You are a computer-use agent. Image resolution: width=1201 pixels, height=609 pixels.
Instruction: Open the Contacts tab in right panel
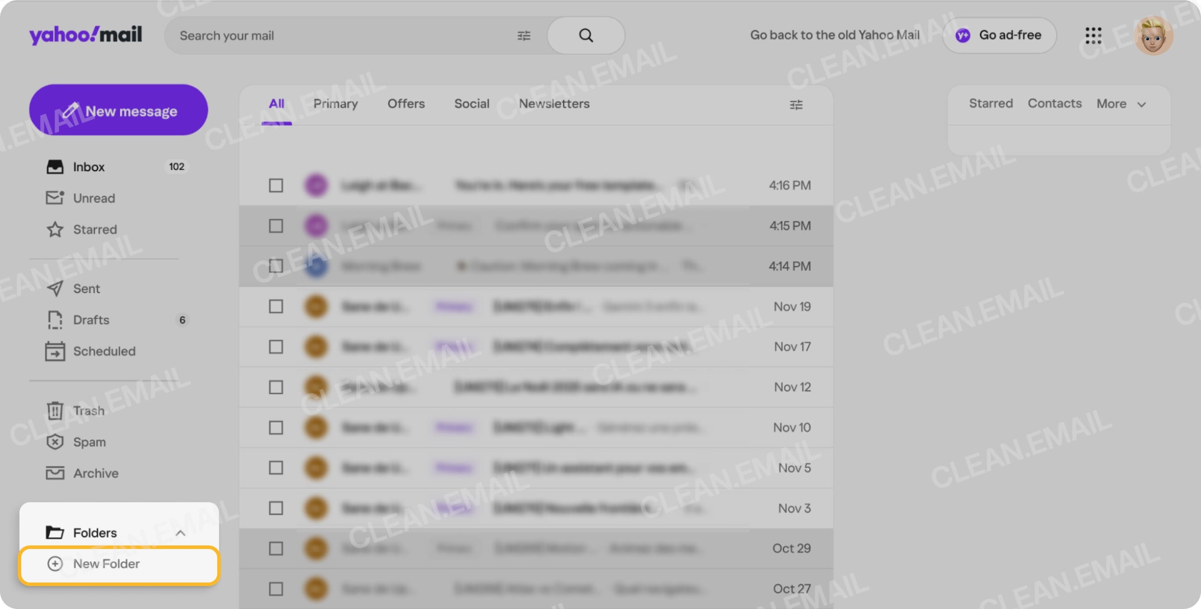[1054, 103]
